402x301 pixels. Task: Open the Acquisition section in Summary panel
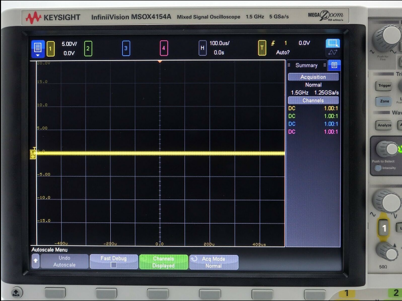313,77
